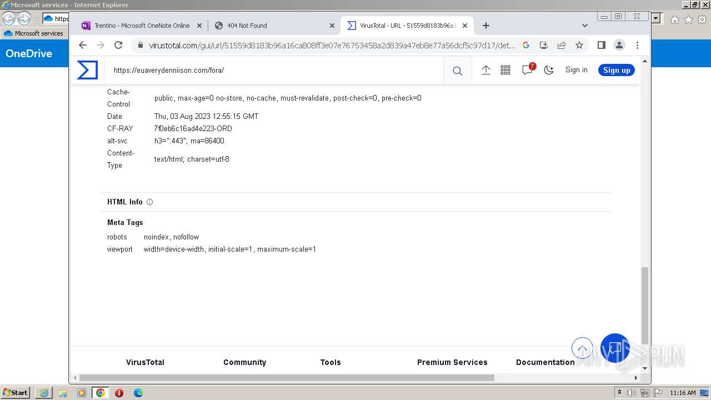Open Internet Explorer tools gear
711x400 pixels.
tap(702, 19)
